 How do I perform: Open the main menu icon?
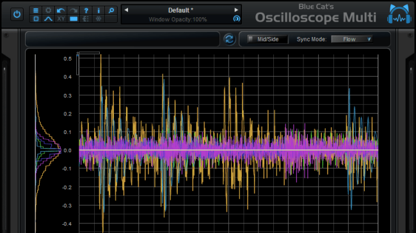click(x=36, y=10)
